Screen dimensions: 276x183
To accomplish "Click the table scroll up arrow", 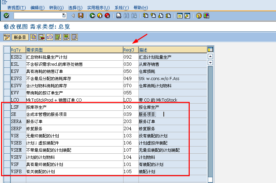I will [210, 57].
